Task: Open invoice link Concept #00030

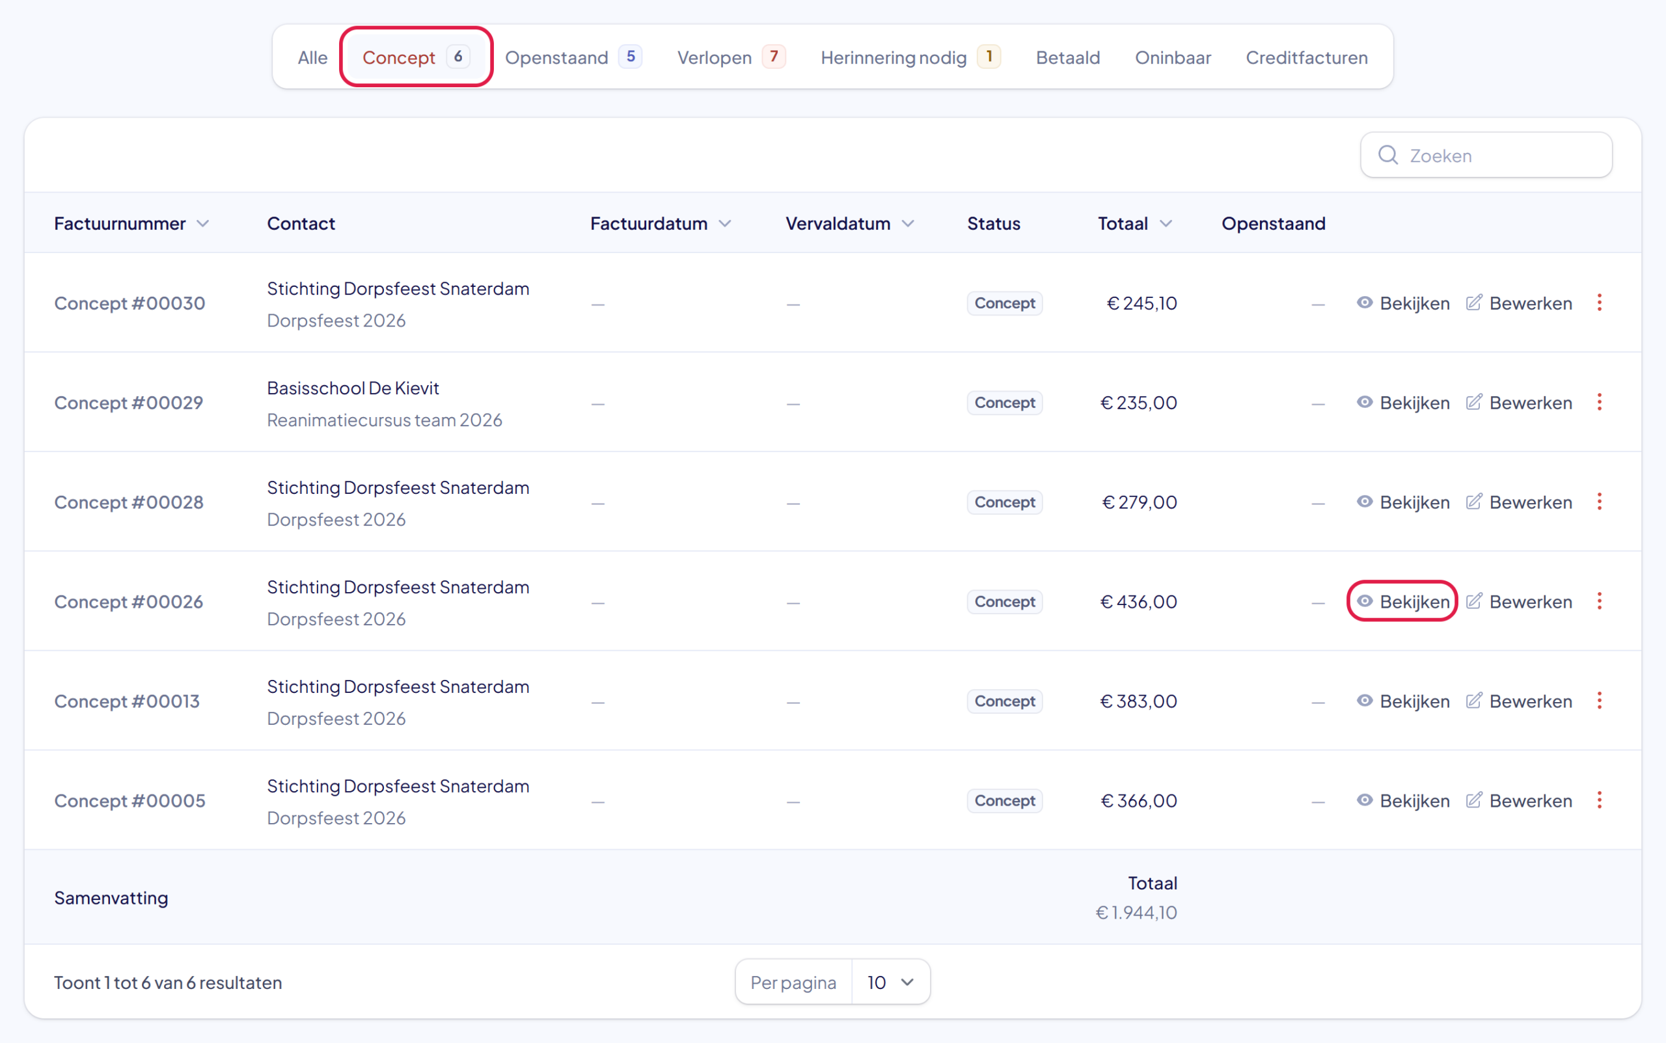Action: coord(130,303)
